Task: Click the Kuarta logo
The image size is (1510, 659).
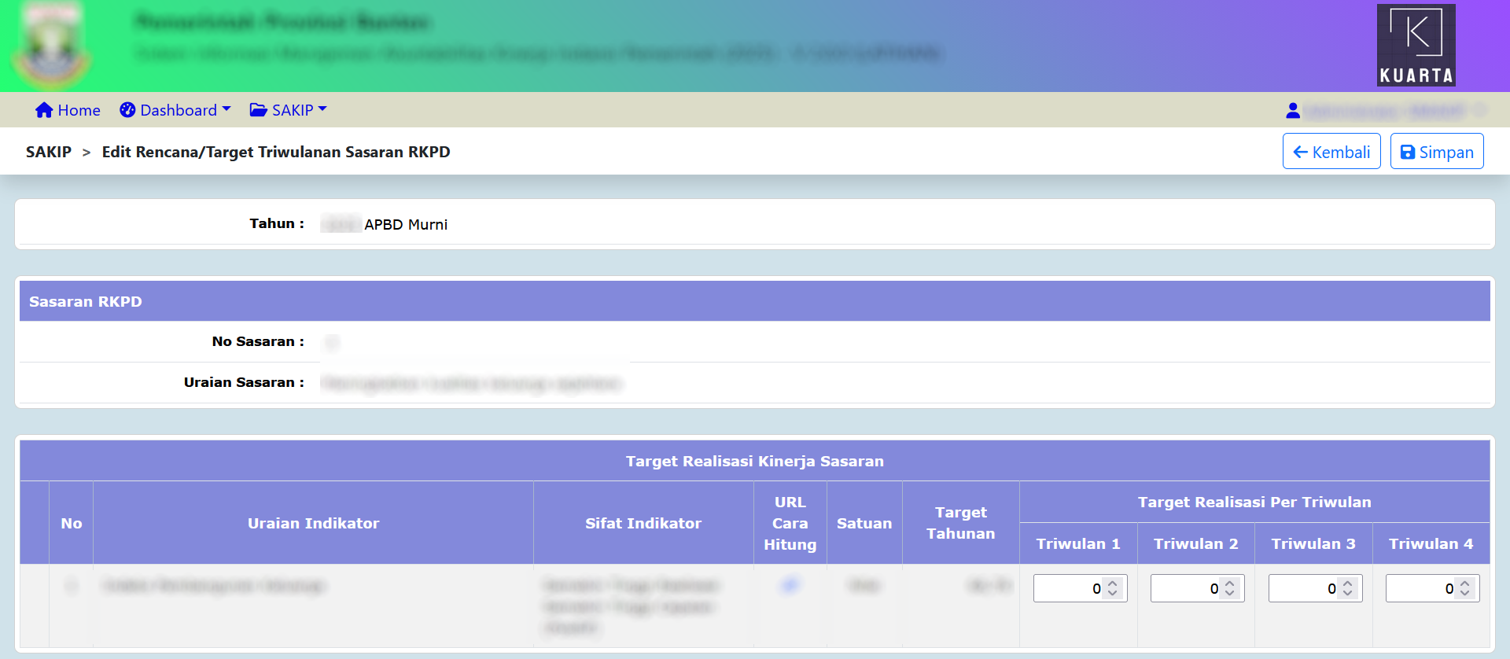Action: coord(1416,45)
